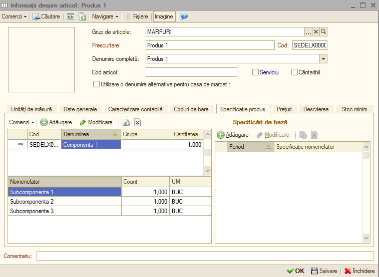Click the magnifier icon next to MARFURI field

(323, 31)
